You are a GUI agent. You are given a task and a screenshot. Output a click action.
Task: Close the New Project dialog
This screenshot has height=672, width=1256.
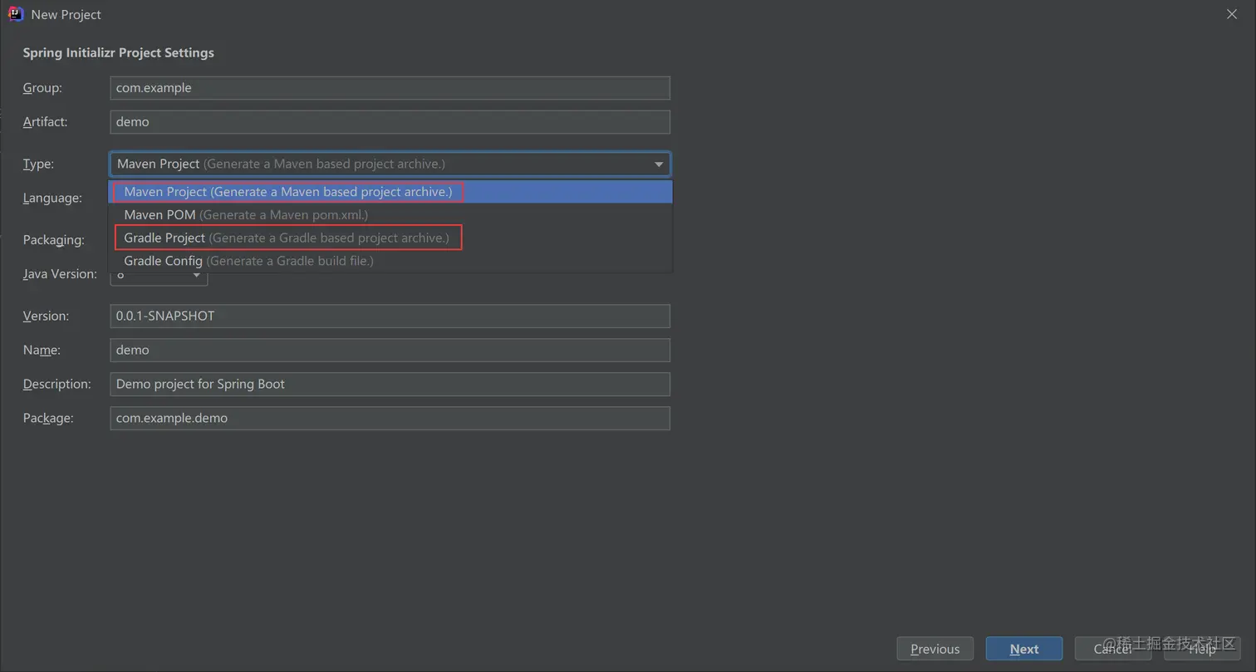point(1232,14)
